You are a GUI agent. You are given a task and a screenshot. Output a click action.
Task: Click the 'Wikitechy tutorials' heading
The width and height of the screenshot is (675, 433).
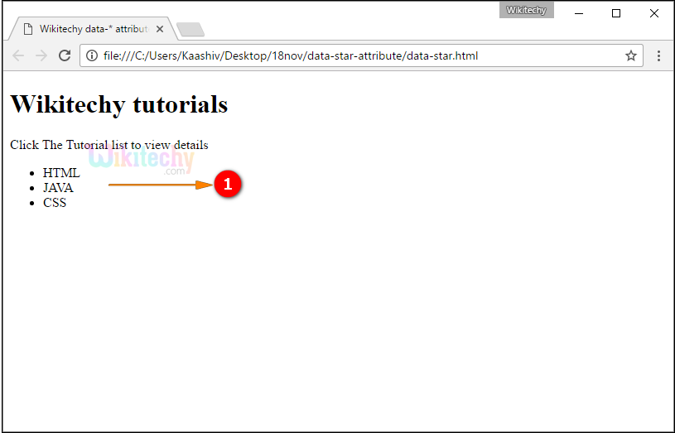pos(118,104)
